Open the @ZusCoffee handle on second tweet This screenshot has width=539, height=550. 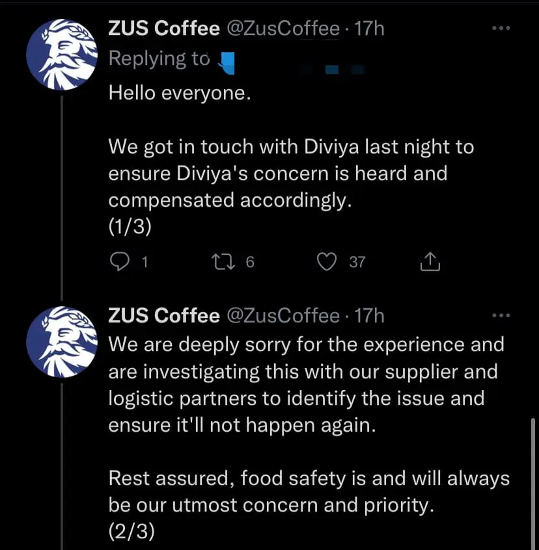(x=283, y=316)
